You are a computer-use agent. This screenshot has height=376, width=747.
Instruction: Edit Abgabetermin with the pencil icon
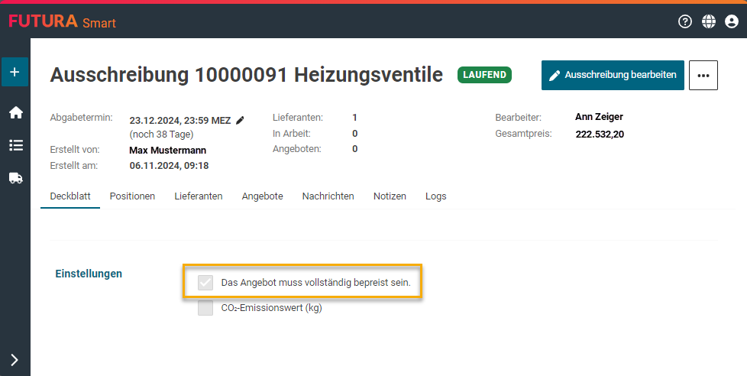[240, 120]
